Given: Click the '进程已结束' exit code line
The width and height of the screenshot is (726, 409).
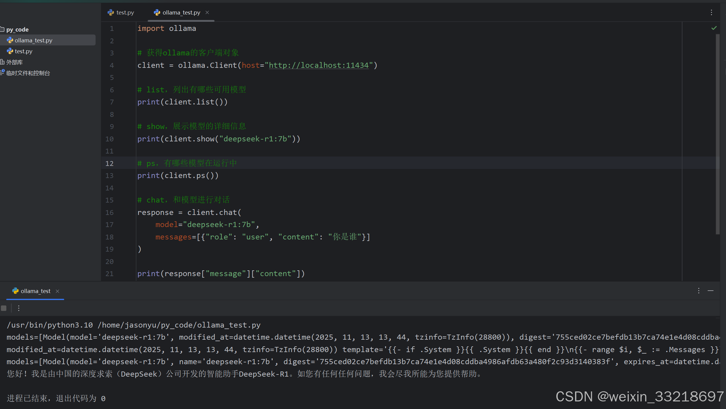Looking at the screenshot, I should (x=56, y=398).
